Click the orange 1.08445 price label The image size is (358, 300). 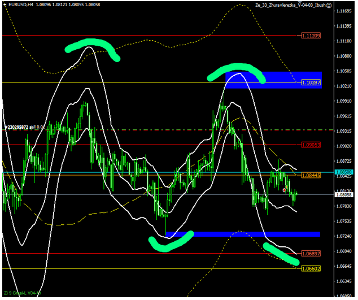(311, 176)
